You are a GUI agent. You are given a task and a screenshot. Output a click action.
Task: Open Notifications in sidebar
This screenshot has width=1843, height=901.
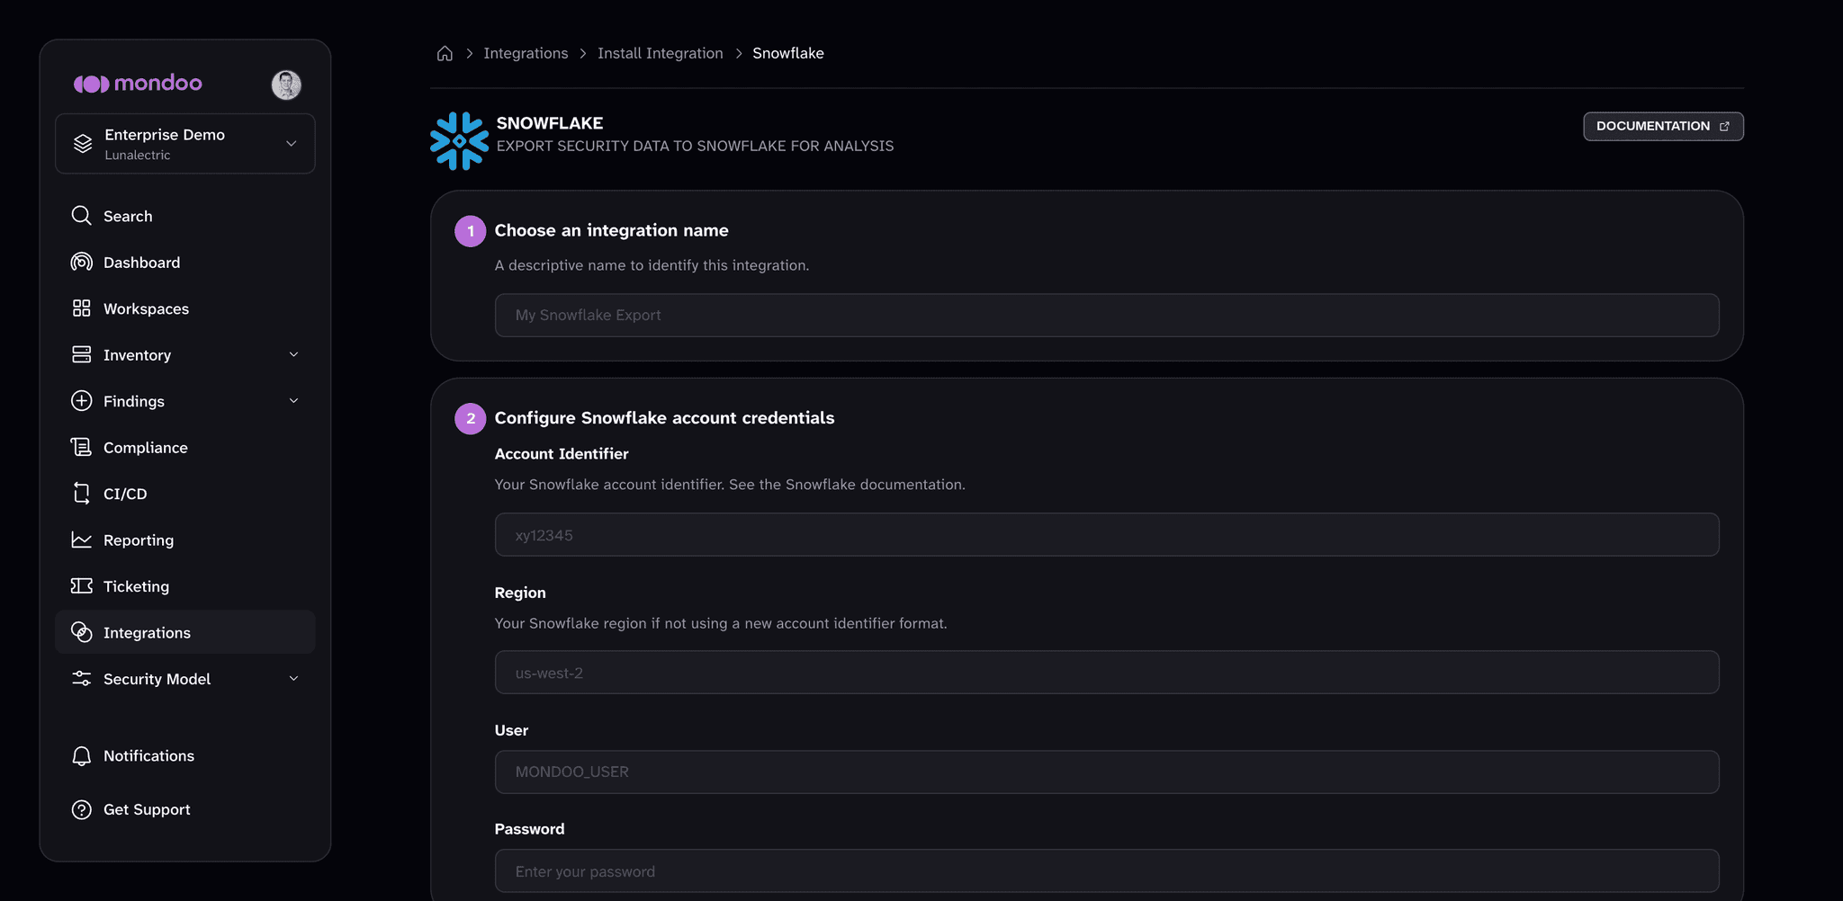point(185,756)
